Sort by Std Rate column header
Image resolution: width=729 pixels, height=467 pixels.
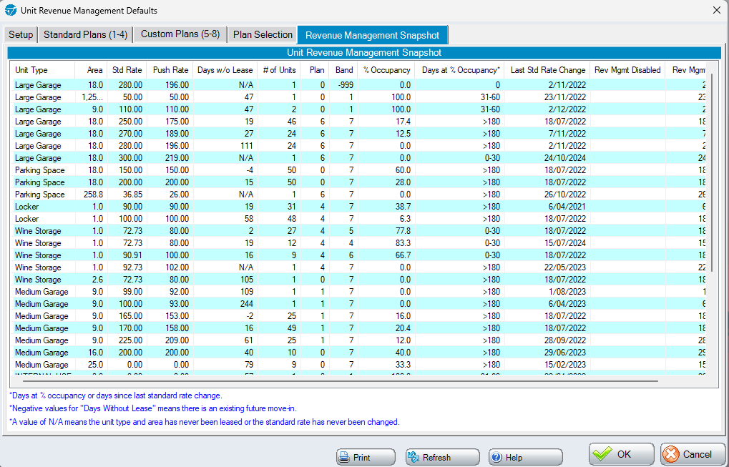[127, 70]
